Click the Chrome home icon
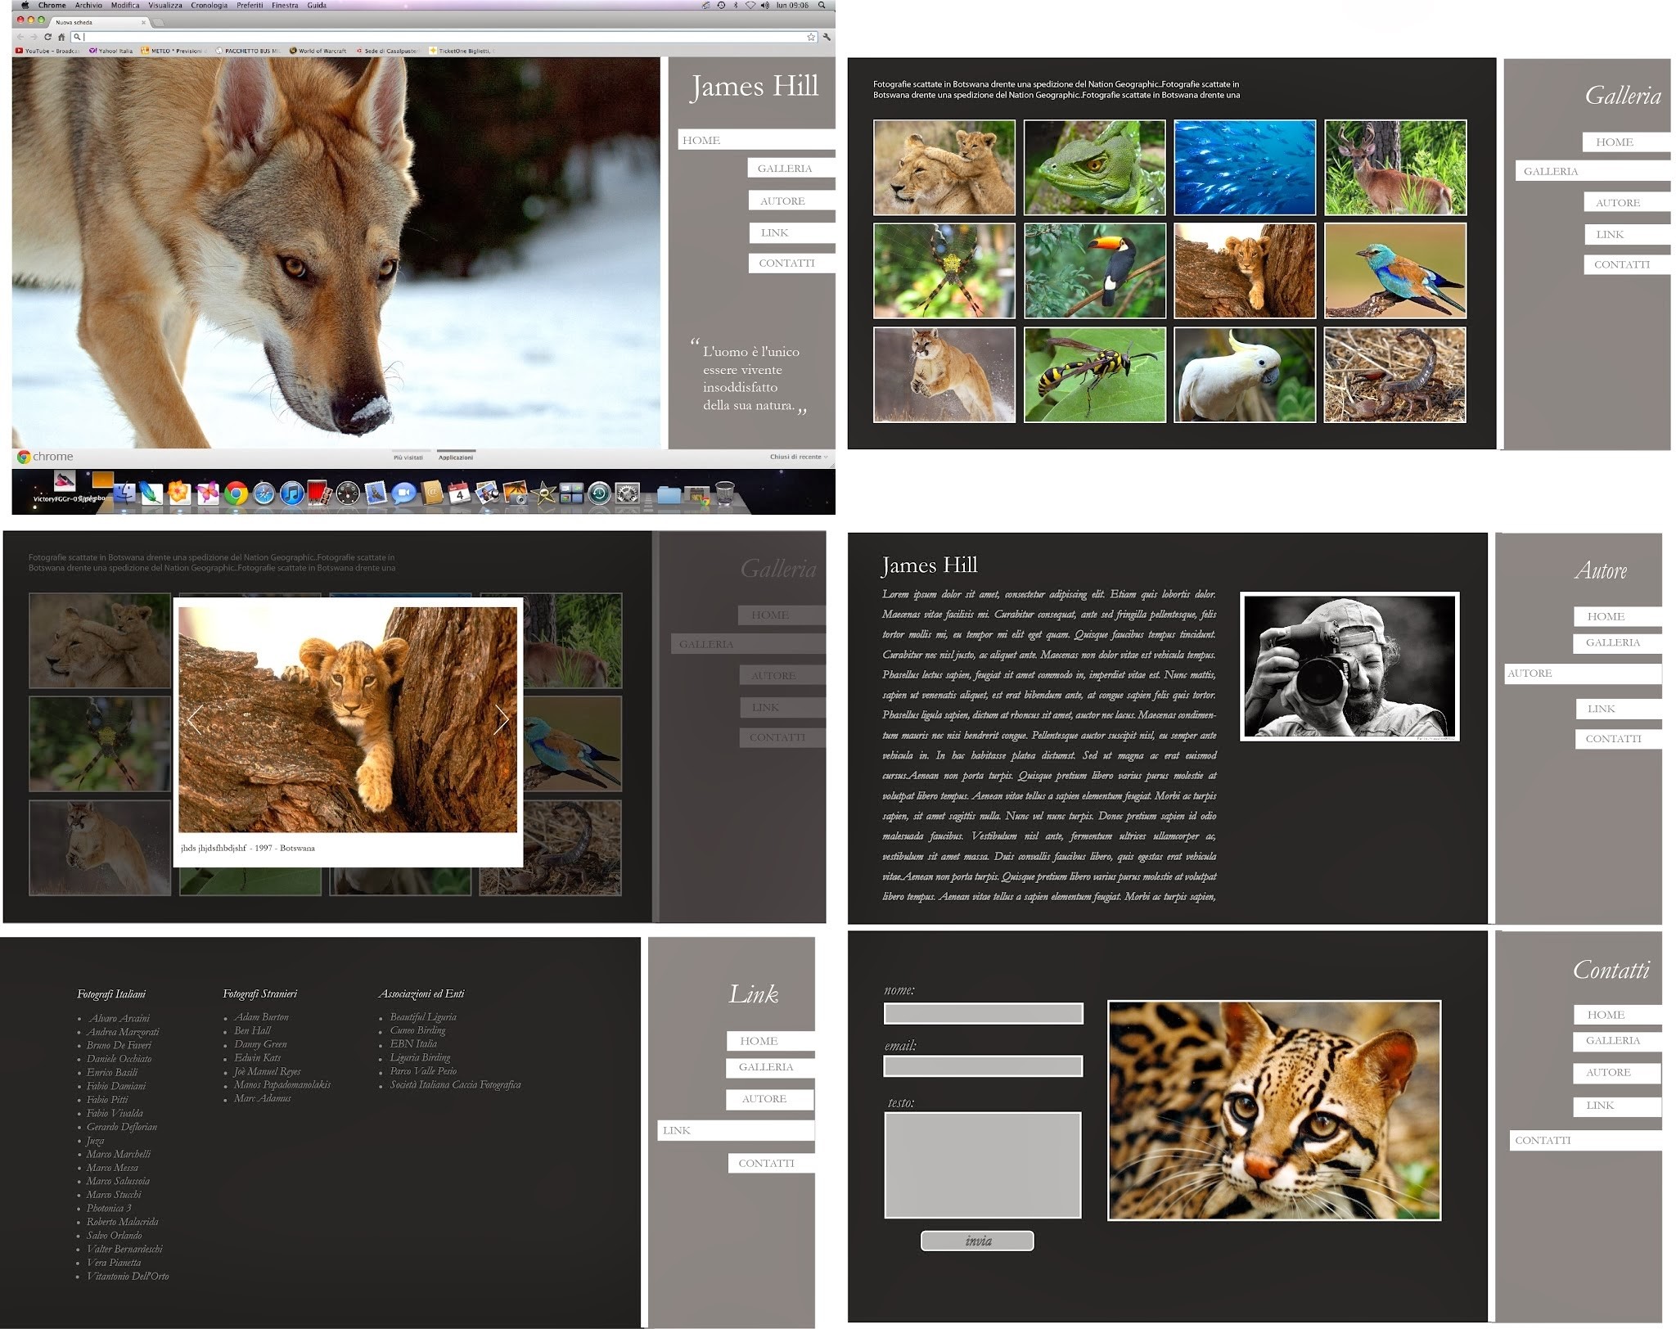Screen dimensions: 1676x1329 pyautogui.click(x=61, y=37)
